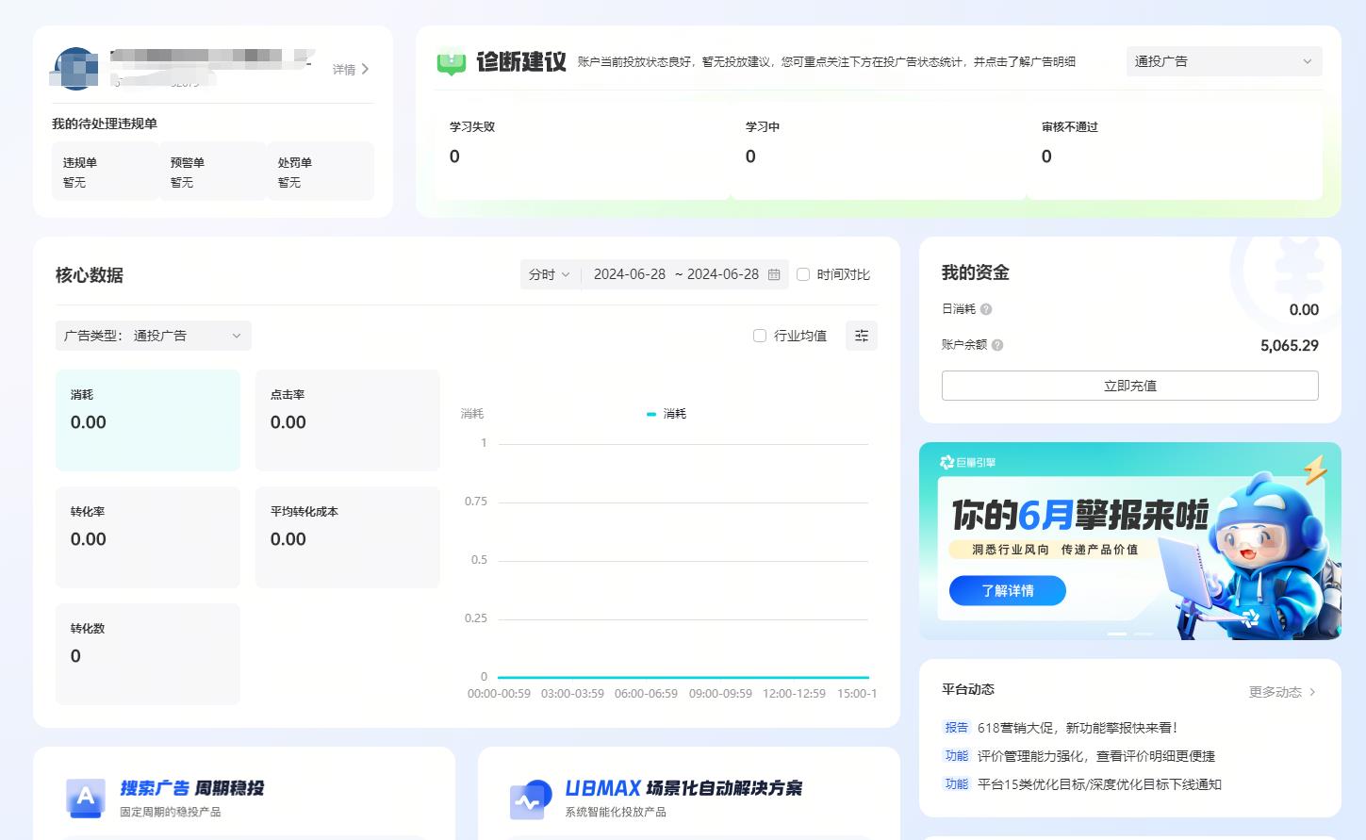Click the UBMAX 场景化自动解决方案 card title
This screenshot has height=840, width=1366.
point(683,788)
